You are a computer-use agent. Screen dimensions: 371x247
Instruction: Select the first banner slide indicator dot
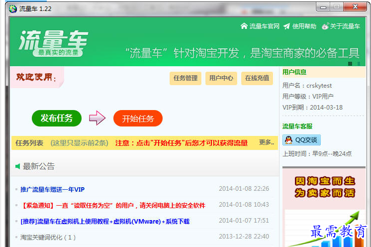tap(350, 63)
